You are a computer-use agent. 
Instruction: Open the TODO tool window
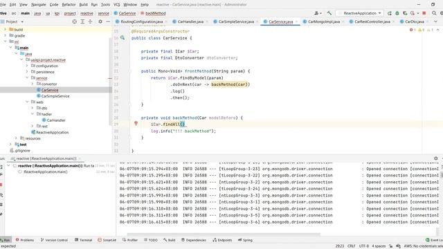(x=151, y=240)
